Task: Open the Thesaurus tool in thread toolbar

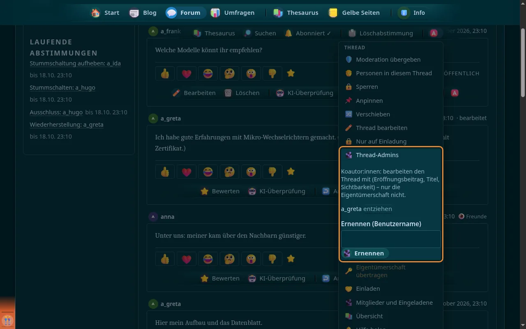Action: [x=215, y=33]
